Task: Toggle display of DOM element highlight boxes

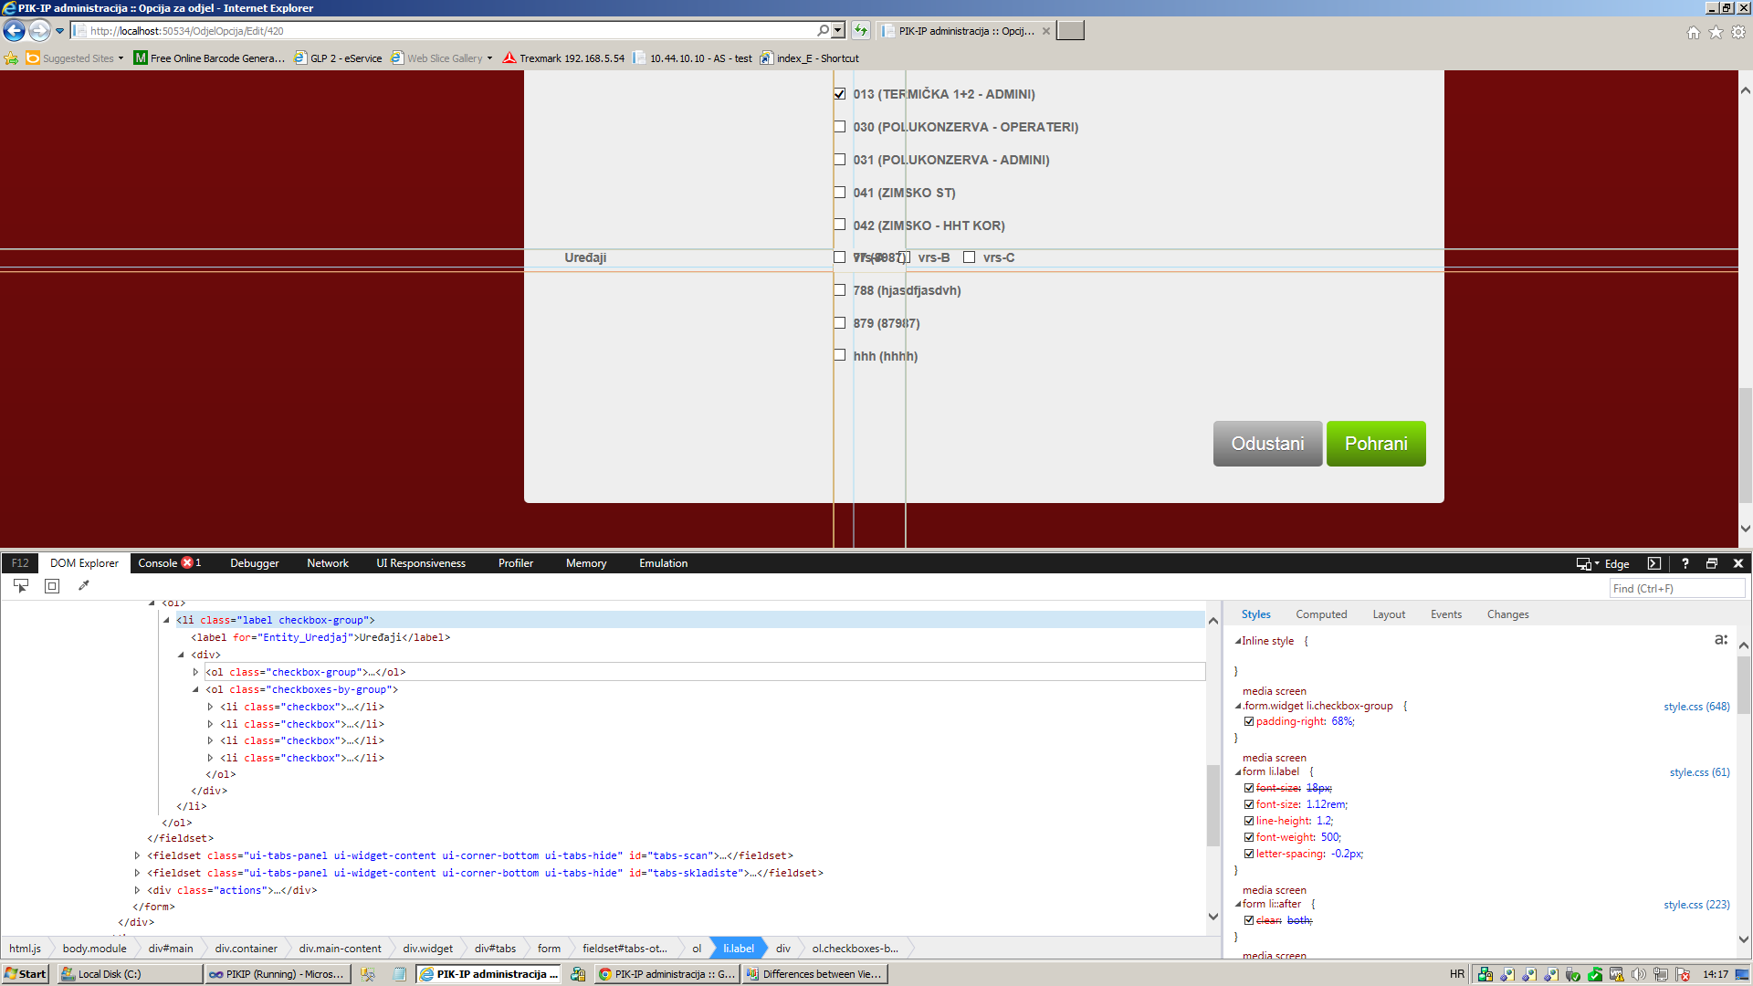Action: (x=52, y=586)
